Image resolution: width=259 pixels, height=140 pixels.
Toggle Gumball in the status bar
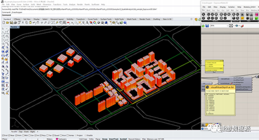123,139
